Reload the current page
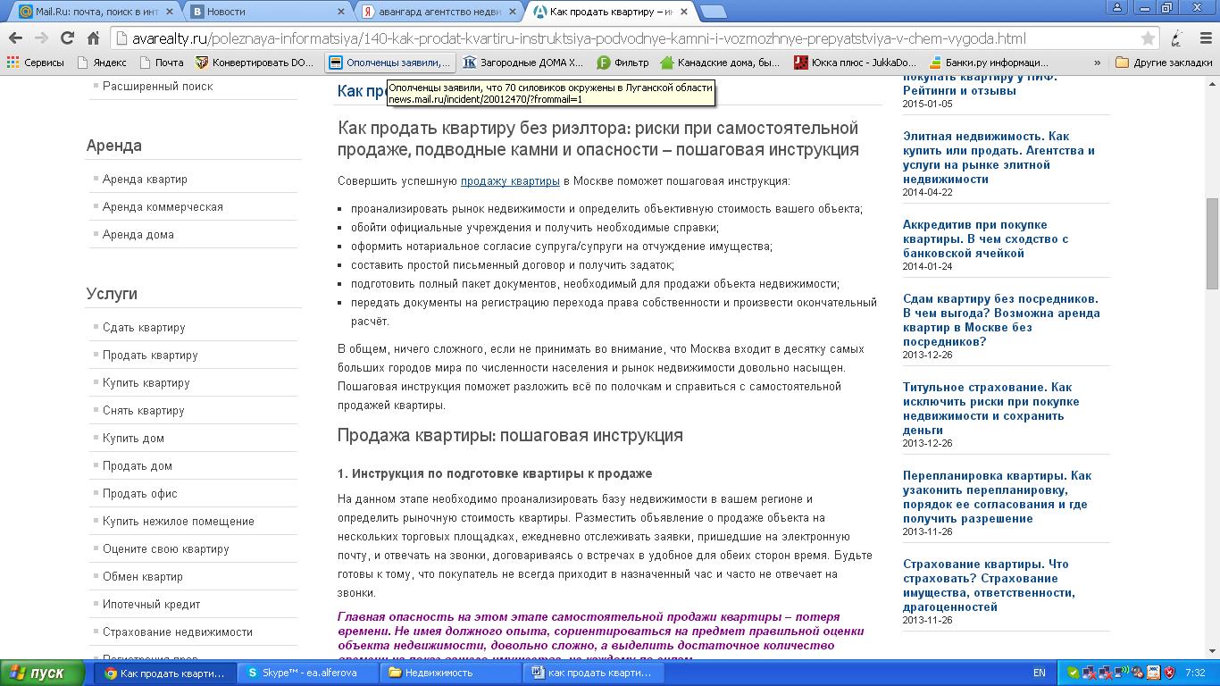This screenshot has width=1220, height=686. click(67, 38)
